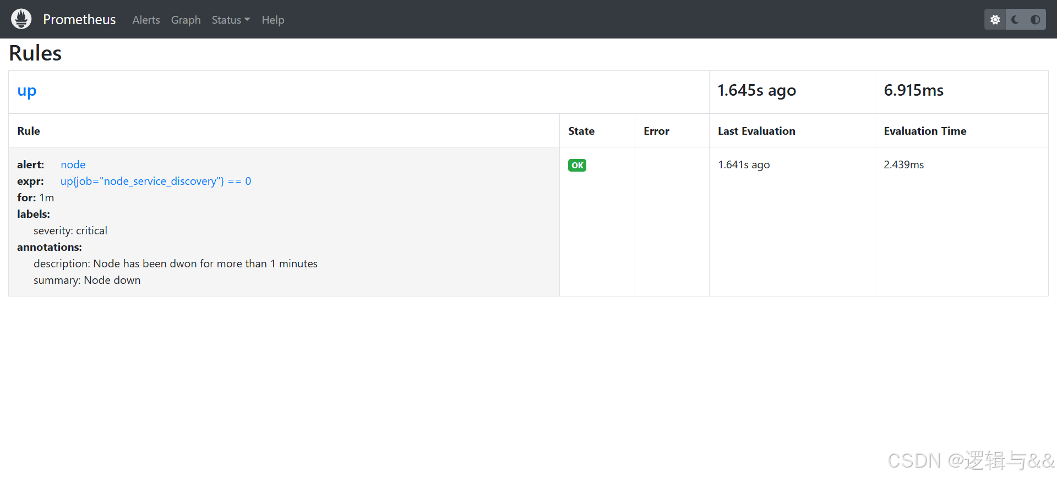The image size is (1057, 478).
Task: Select browser-preferred theme half-circle icon
Action: point(1036,20)
